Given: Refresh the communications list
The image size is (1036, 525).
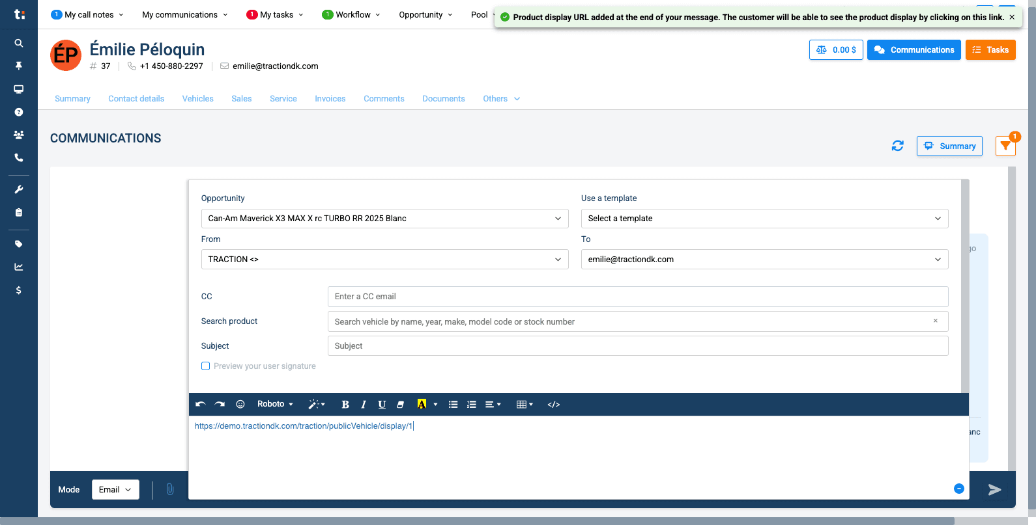Looking at the screenshot, I should pyautogui.click(x=898, y=146).
